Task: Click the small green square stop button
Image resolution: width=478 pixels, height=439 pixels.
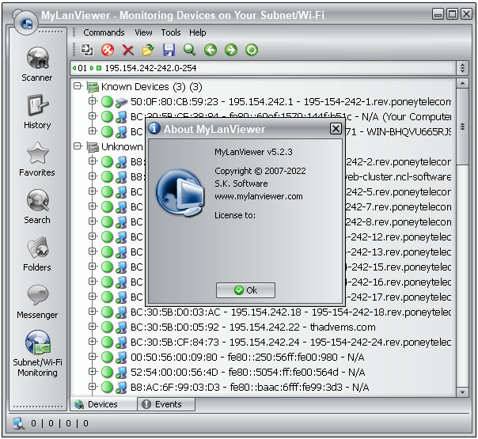Action: click(99, 68)
